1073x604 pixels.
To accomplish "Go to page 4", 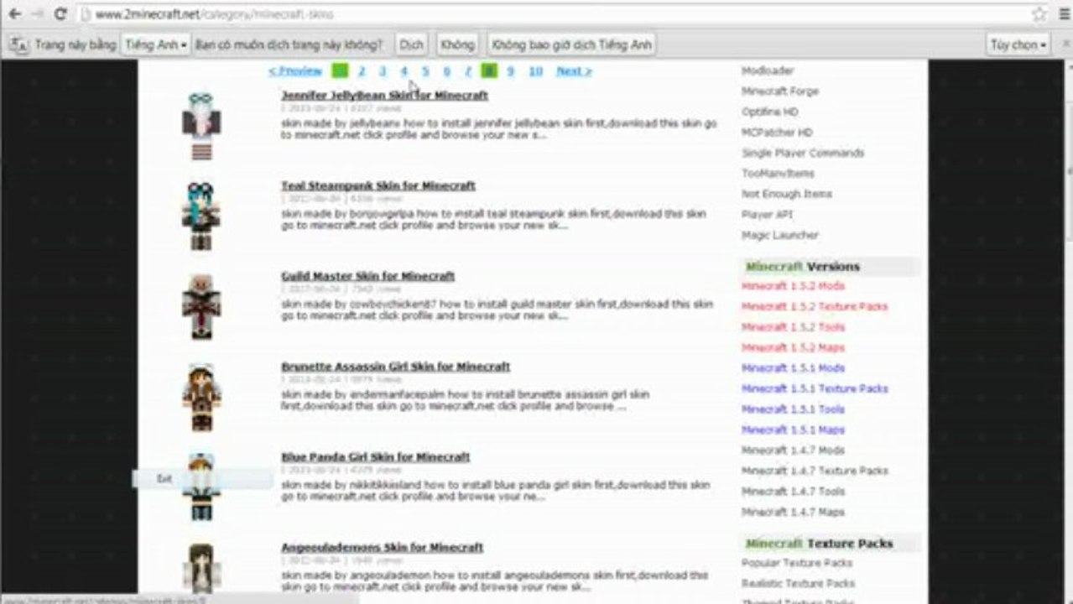I will click(404, 71).
